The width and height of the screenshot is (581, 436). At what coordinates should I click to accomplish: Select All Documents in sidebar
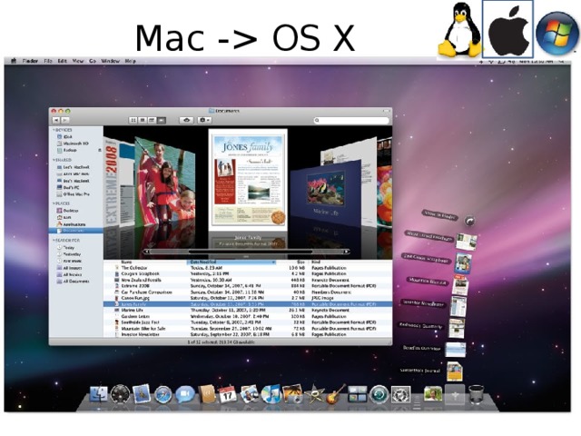[73, 282]
